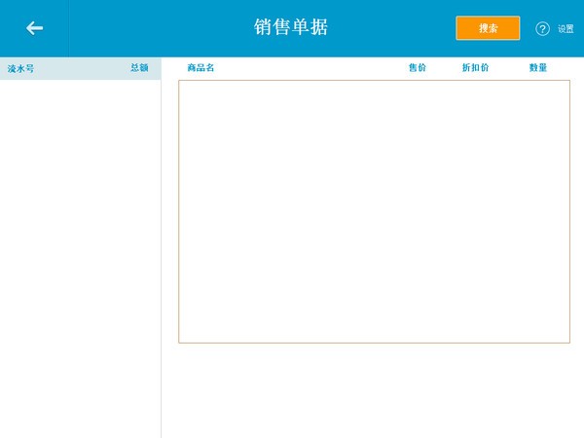Screen dimensions: 584x438
Task: Click the 折扣价 column header
Action: [475, 68]
